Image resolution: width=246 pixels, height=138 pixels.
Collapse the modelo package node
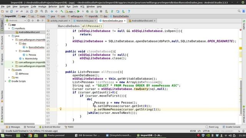point(17,51)
